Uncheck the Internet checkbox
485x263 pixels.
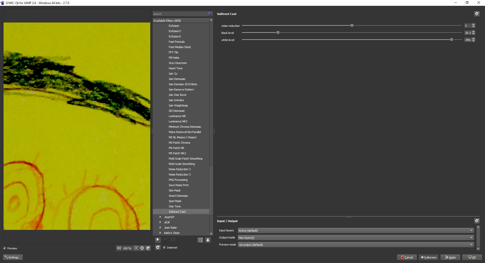(x=164, y=248)
